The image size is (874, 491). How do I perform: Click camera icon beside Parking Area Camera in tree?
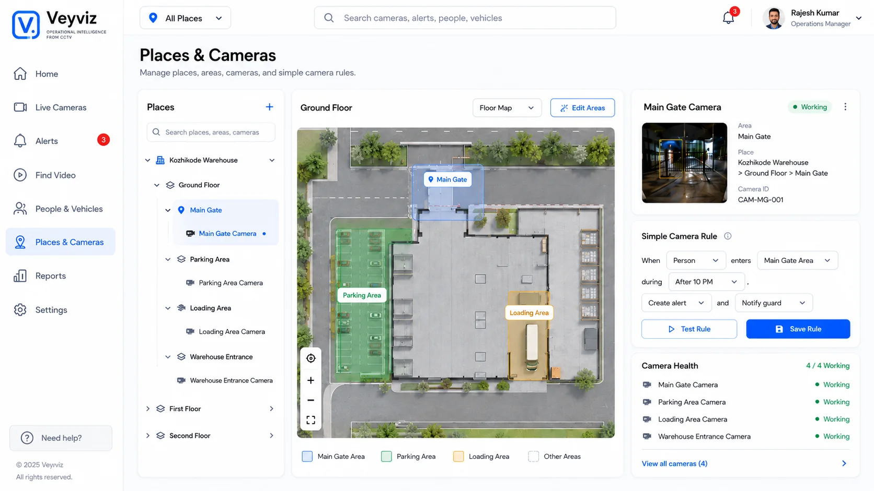coord(190,283)
